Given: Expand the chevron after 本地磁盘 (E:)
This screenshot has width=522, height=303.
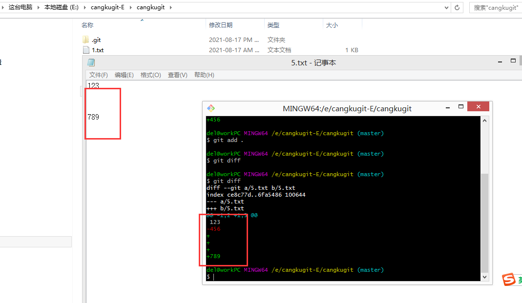Looking at the screenshot, I should click(x=84, y=7).
